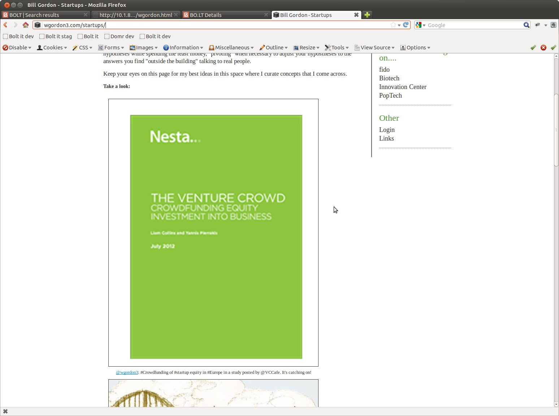Close the bottom bar with the X icon
559x416 pixels.
coord(5,411)
